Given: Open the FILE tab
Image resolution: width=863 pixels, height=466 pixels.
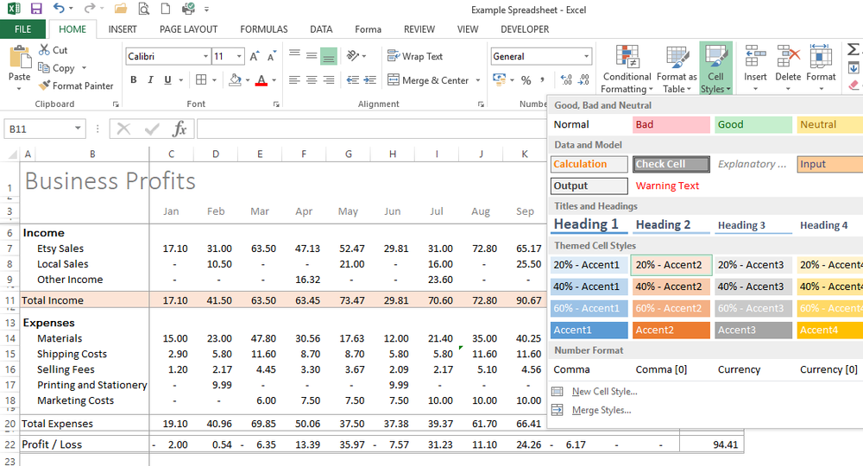Looking at the screenshot, I should point(23,29).
